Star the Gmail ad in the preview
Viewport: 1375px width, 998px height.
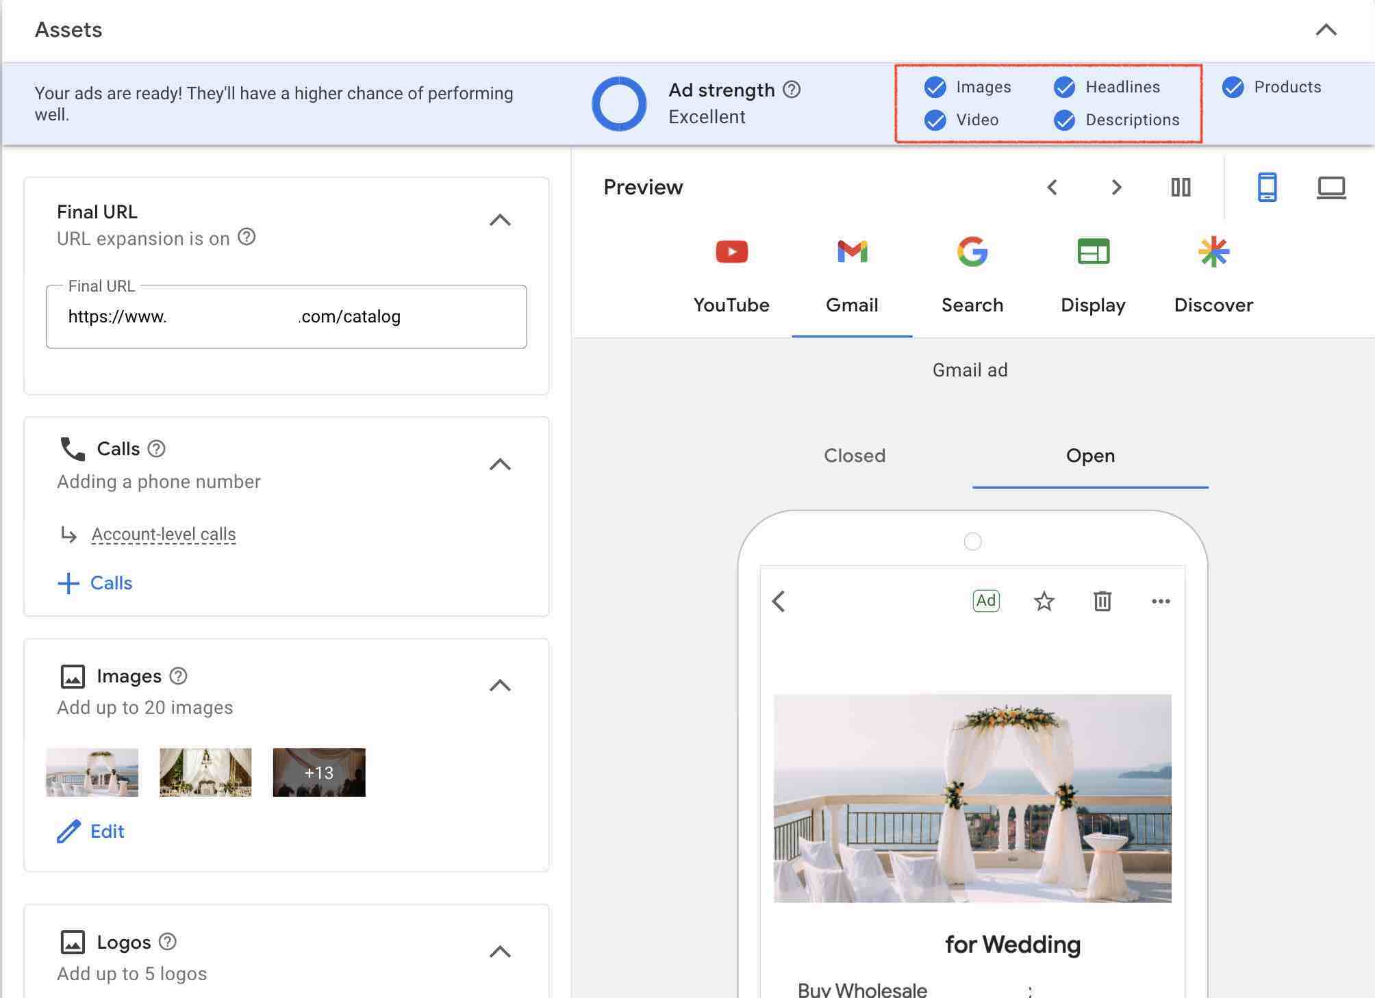tap(1044, 601)
